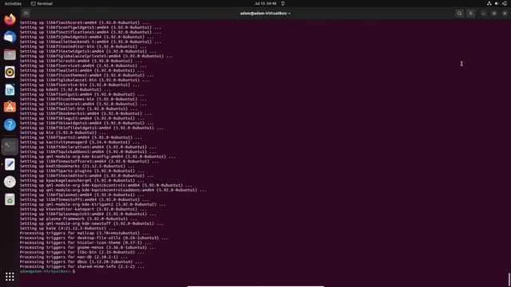Click 'Processing triggers for mailcap' line
The image size is (511, 287).
click(85, 233)
